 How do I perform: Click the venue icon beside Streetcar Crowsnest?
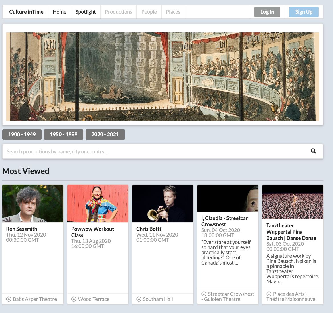pos(204,294)
